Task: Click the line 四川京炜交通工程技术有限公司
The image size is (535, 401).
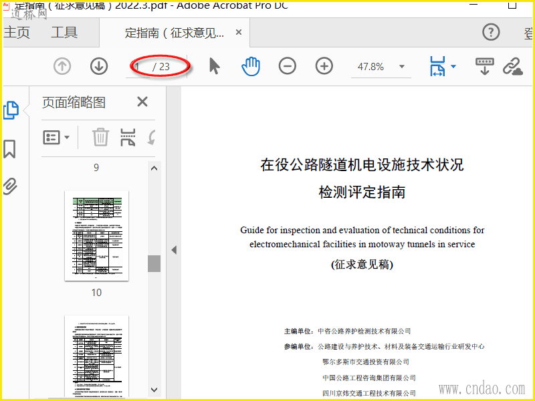Action: click(369, 393)
